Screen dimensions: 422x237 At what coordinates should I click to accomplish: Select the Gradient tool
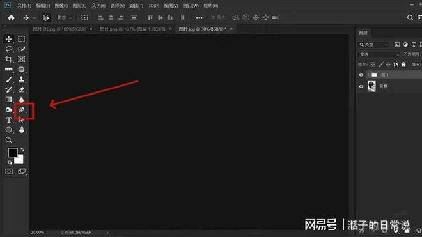tap(8, 100)
